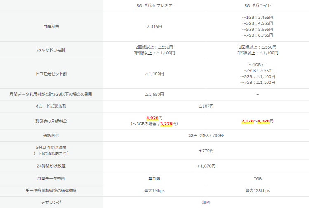Image resolution: width=309 pixels, height=208 pixels.
Task: Click the △187円 discount value
Action: (206, 106)
